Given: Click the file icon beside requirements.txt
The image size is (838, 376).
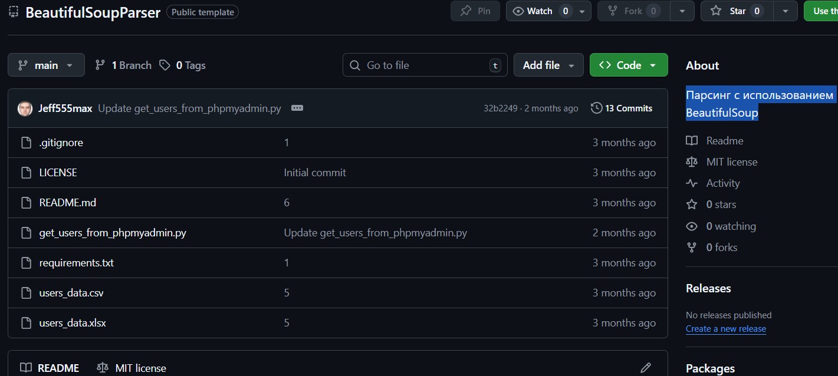Looking at the screenshot, I should coord(26,263).
